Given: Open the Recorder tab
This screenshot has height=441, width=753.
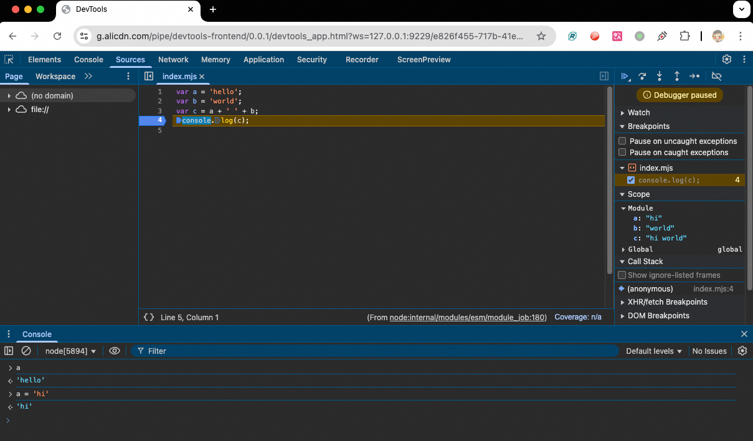Looking at the screenshot, I should 362,60.
